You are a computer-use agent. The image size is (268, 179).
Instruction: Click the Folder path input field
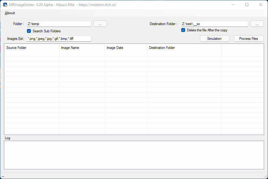click(59, 24)
